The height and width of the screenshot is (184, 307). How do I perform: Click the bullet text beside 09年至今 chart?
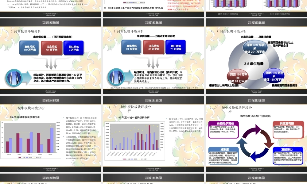tap(186, 125)
